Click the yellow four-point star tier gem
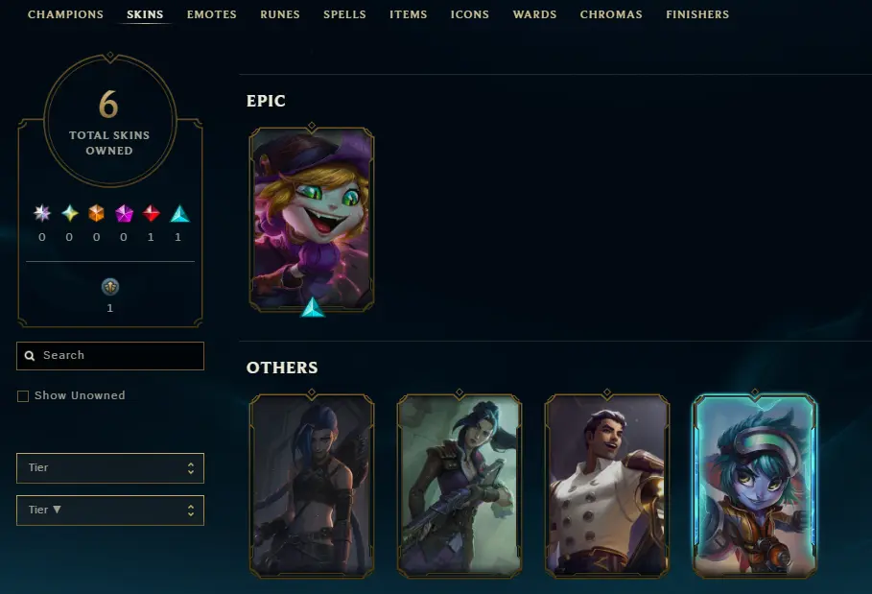This screenshot has width=872, height=594. pos(69,213)
